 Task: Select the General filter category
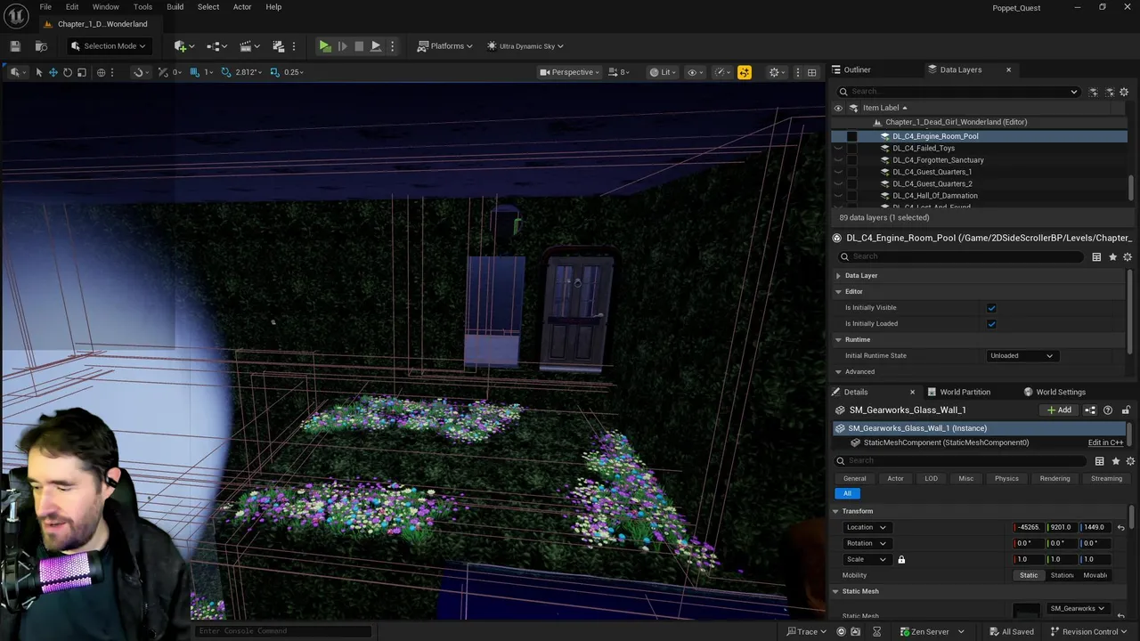click(854, 479)
